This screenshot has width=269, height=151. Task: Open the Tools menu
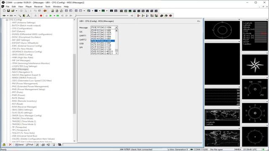(48, 7)
